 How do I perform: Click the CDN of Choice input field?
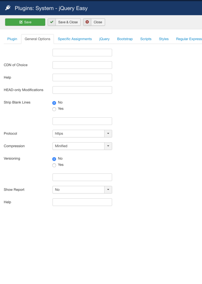tap(82, 65)
